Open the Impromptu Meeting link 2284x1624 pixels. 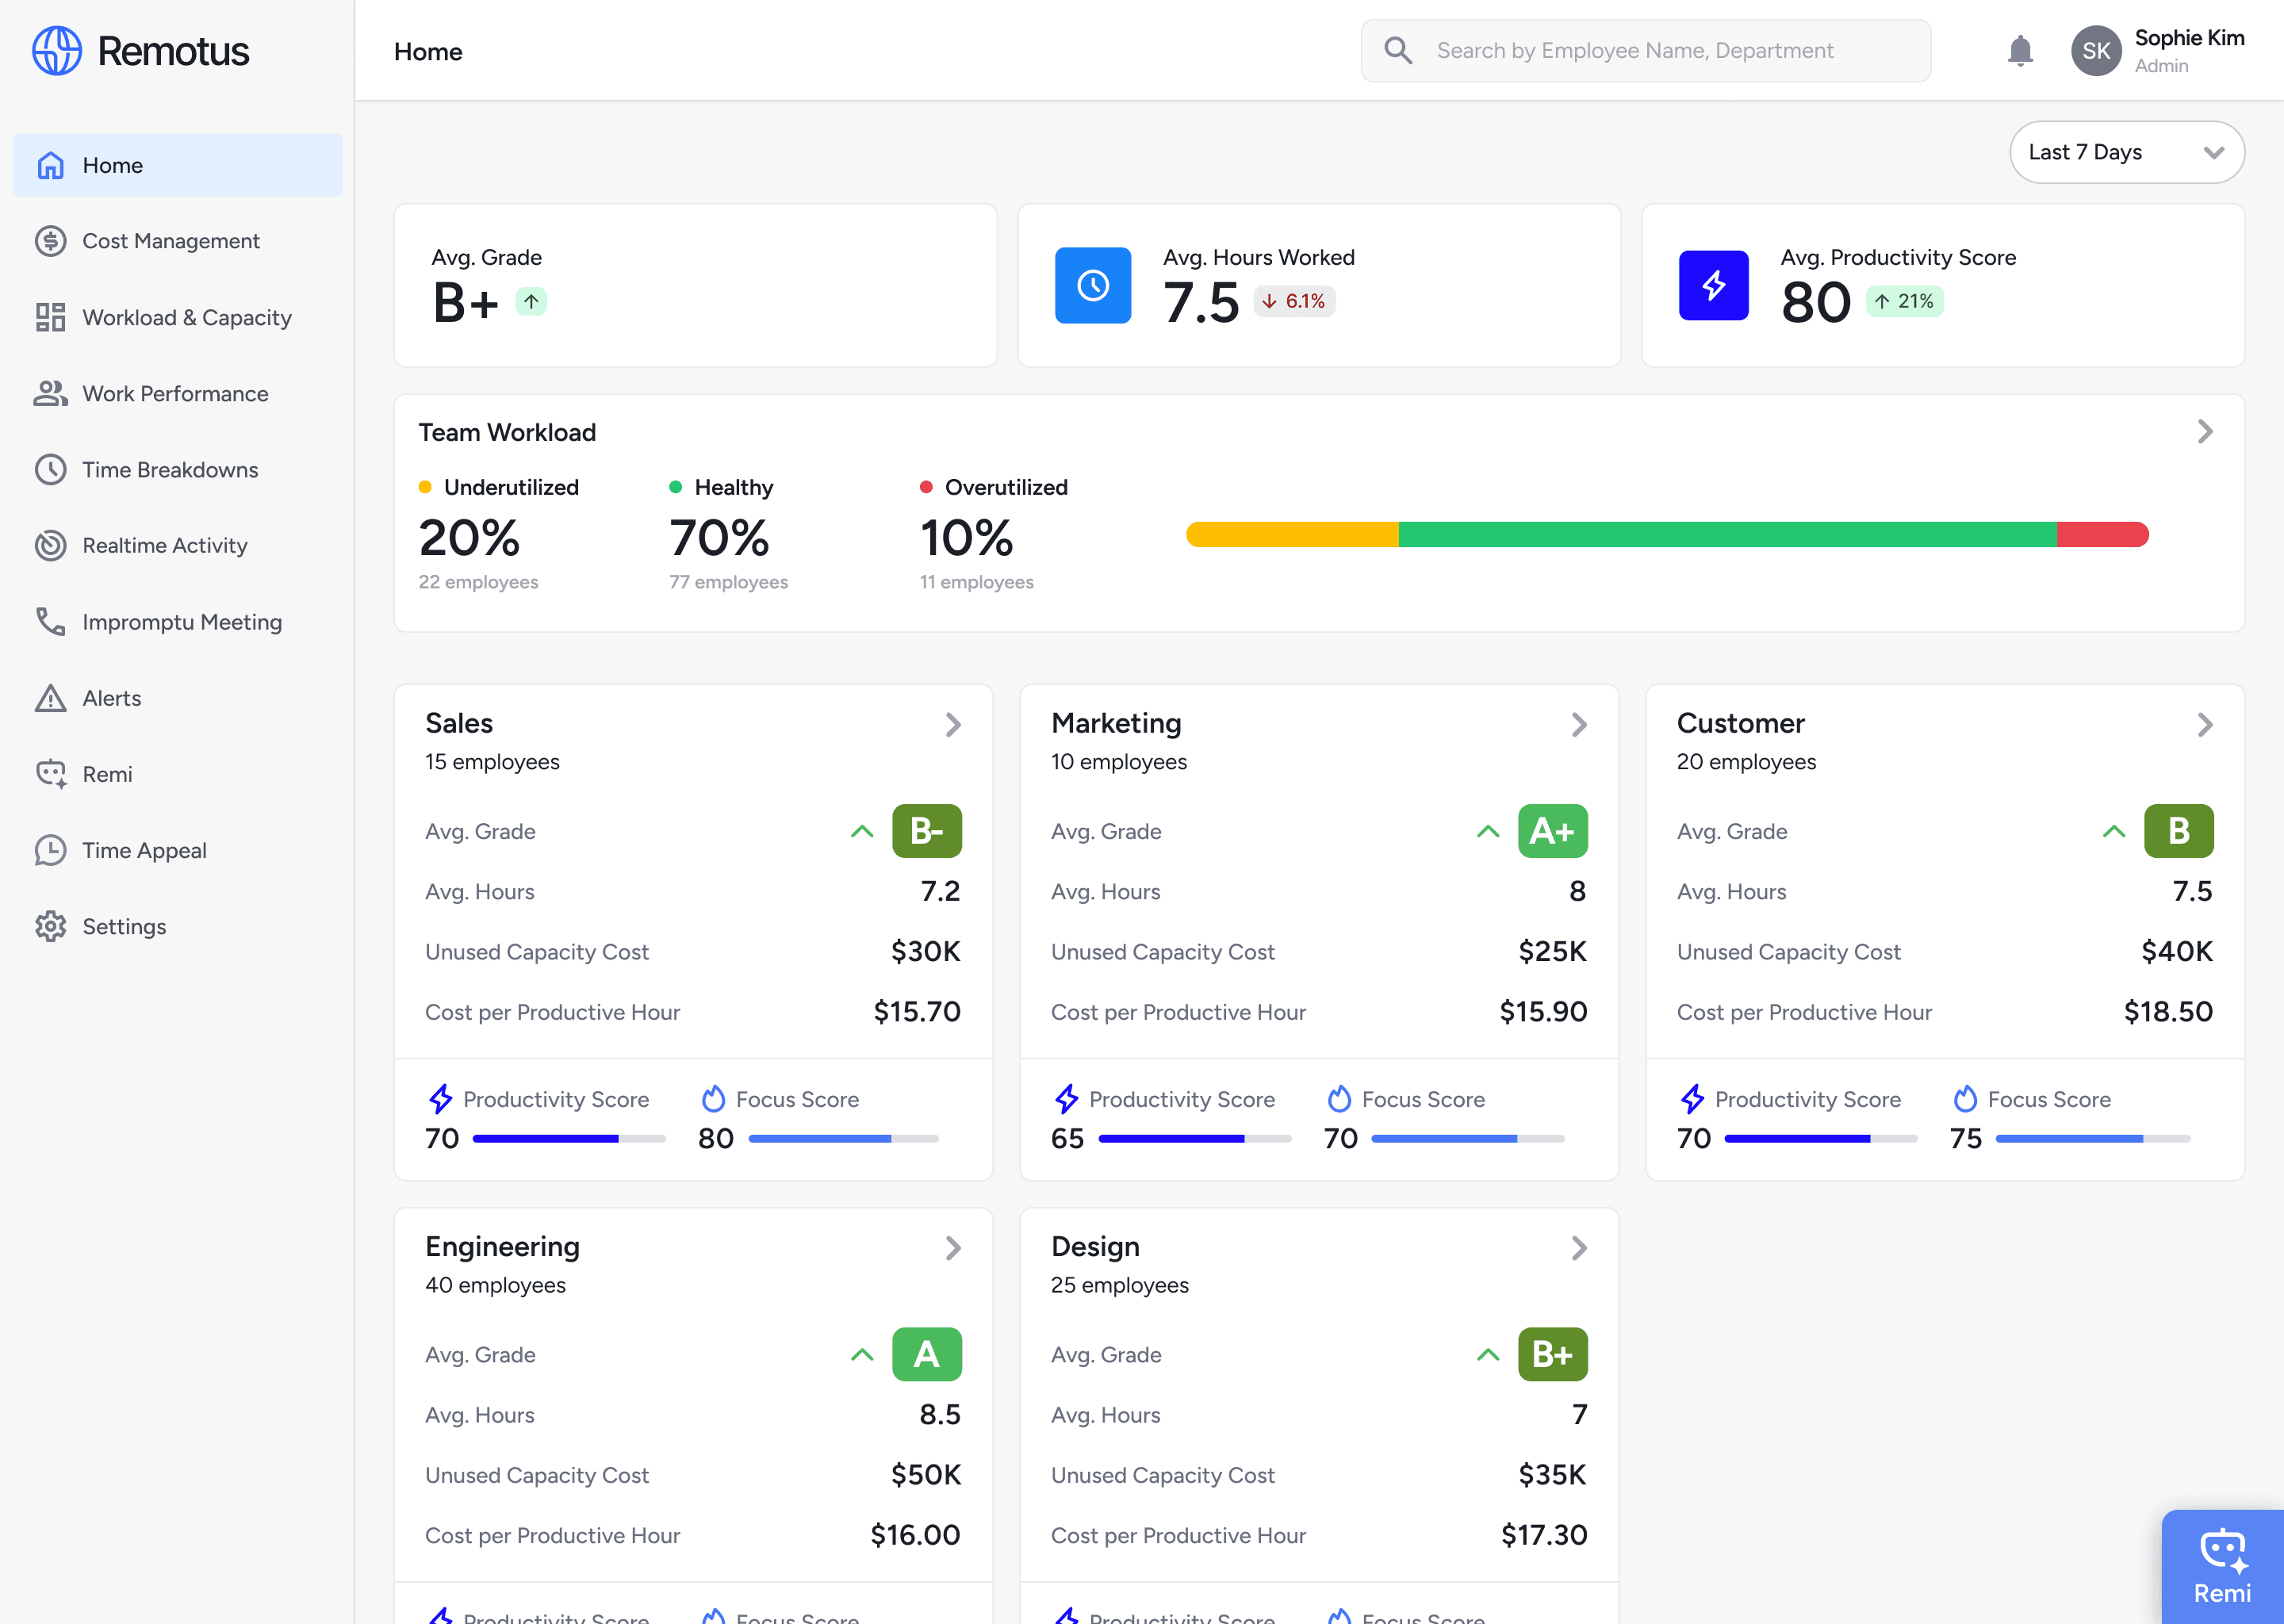point(177,621)
